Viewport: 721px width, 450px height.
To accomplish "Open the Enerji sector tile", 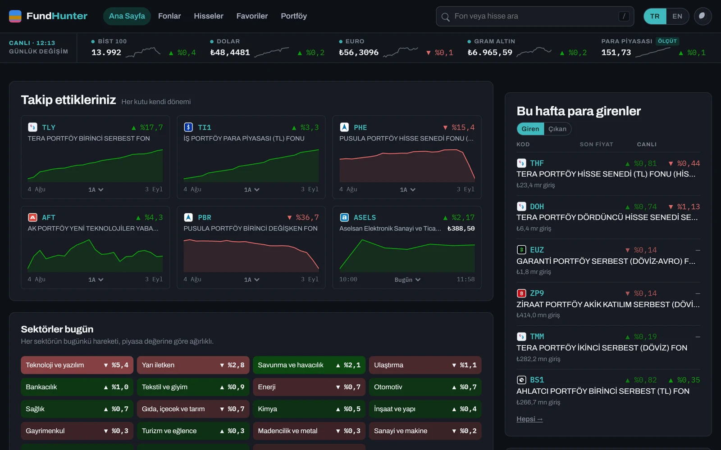I will (309, 387).
